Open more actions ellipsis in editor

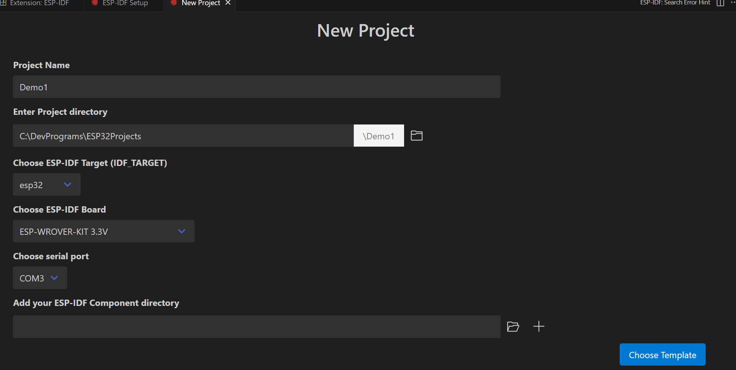pos(733,2)
